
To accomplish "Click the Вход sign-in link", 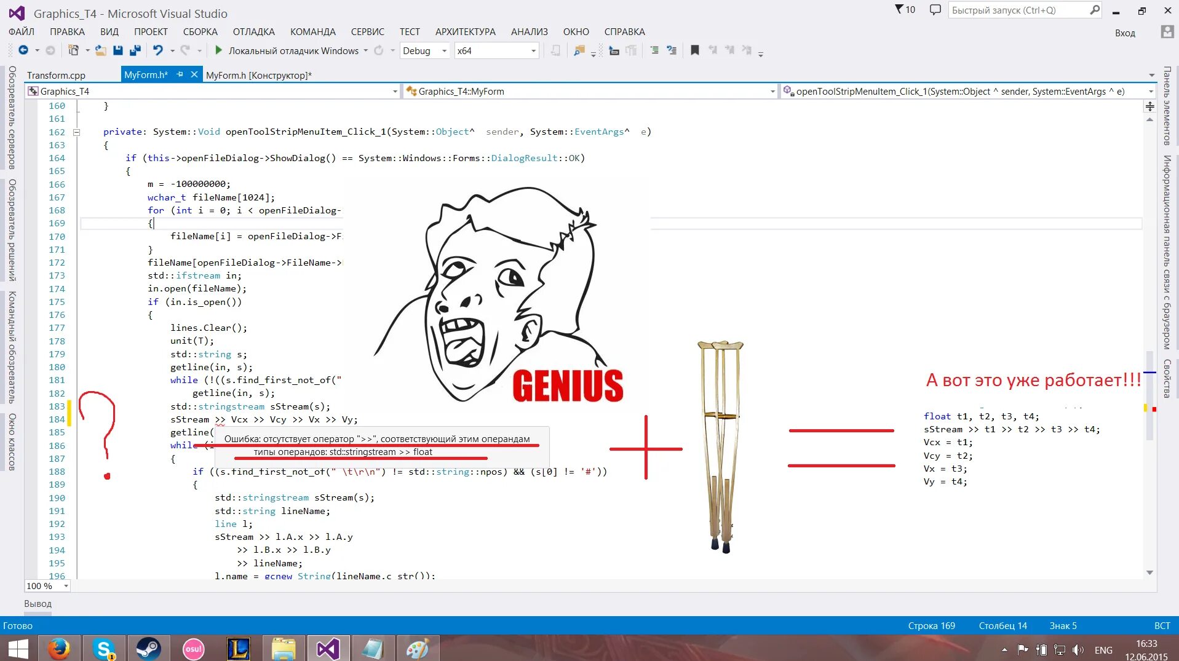I will 1125,33.
